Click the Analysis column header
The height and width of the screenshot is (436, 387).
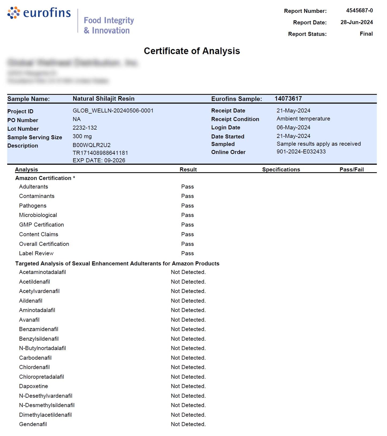pyautogui.click(x=27, y=170)
